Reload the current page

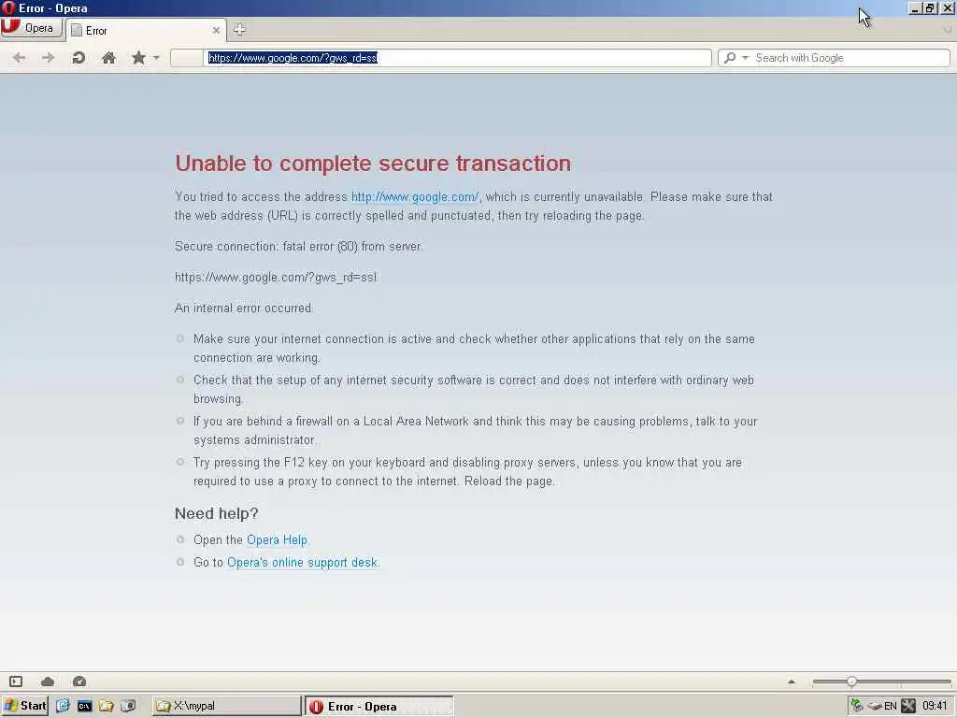(79, 58)
